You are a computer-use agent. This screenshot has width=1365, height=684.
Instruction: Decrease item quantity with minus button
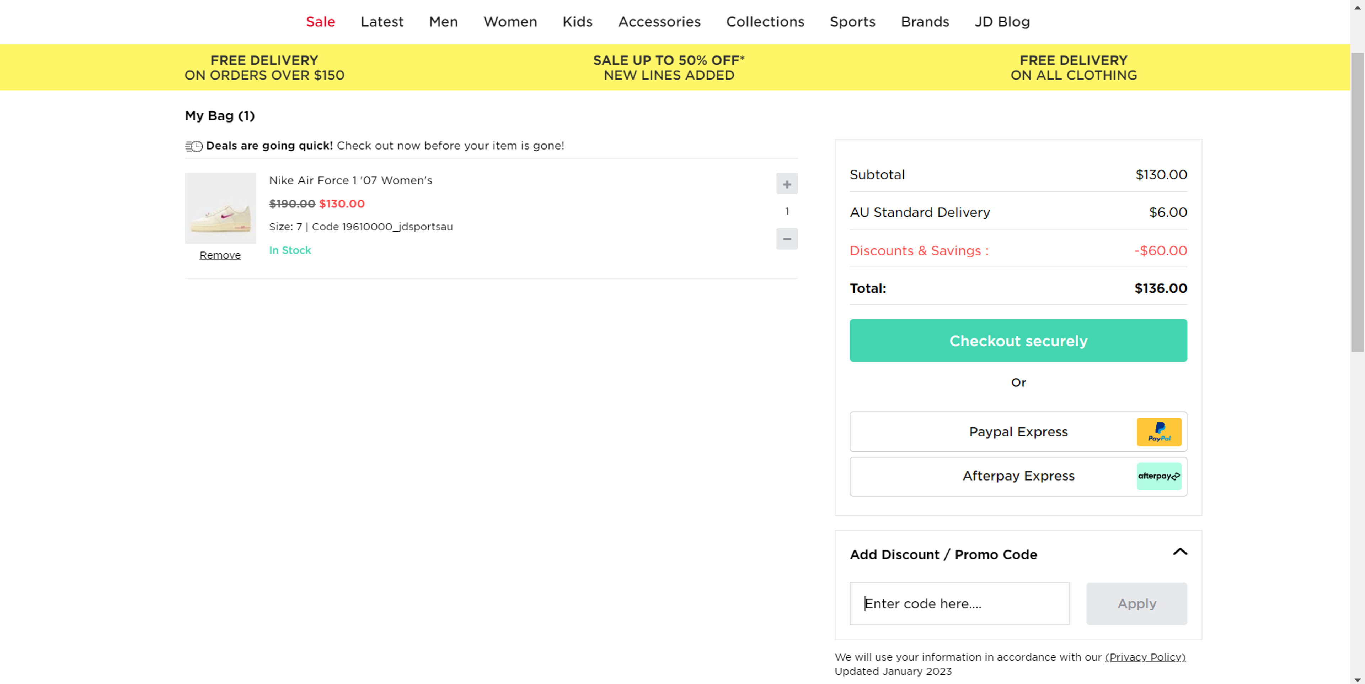[786, 239]
